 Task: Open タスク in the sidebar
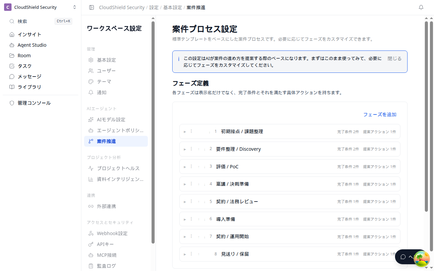point(41,66)
